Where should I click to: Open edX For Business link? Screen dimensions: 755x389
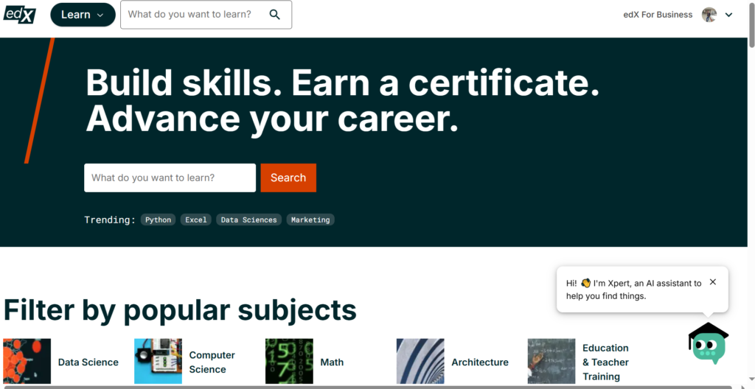point(658,15)
